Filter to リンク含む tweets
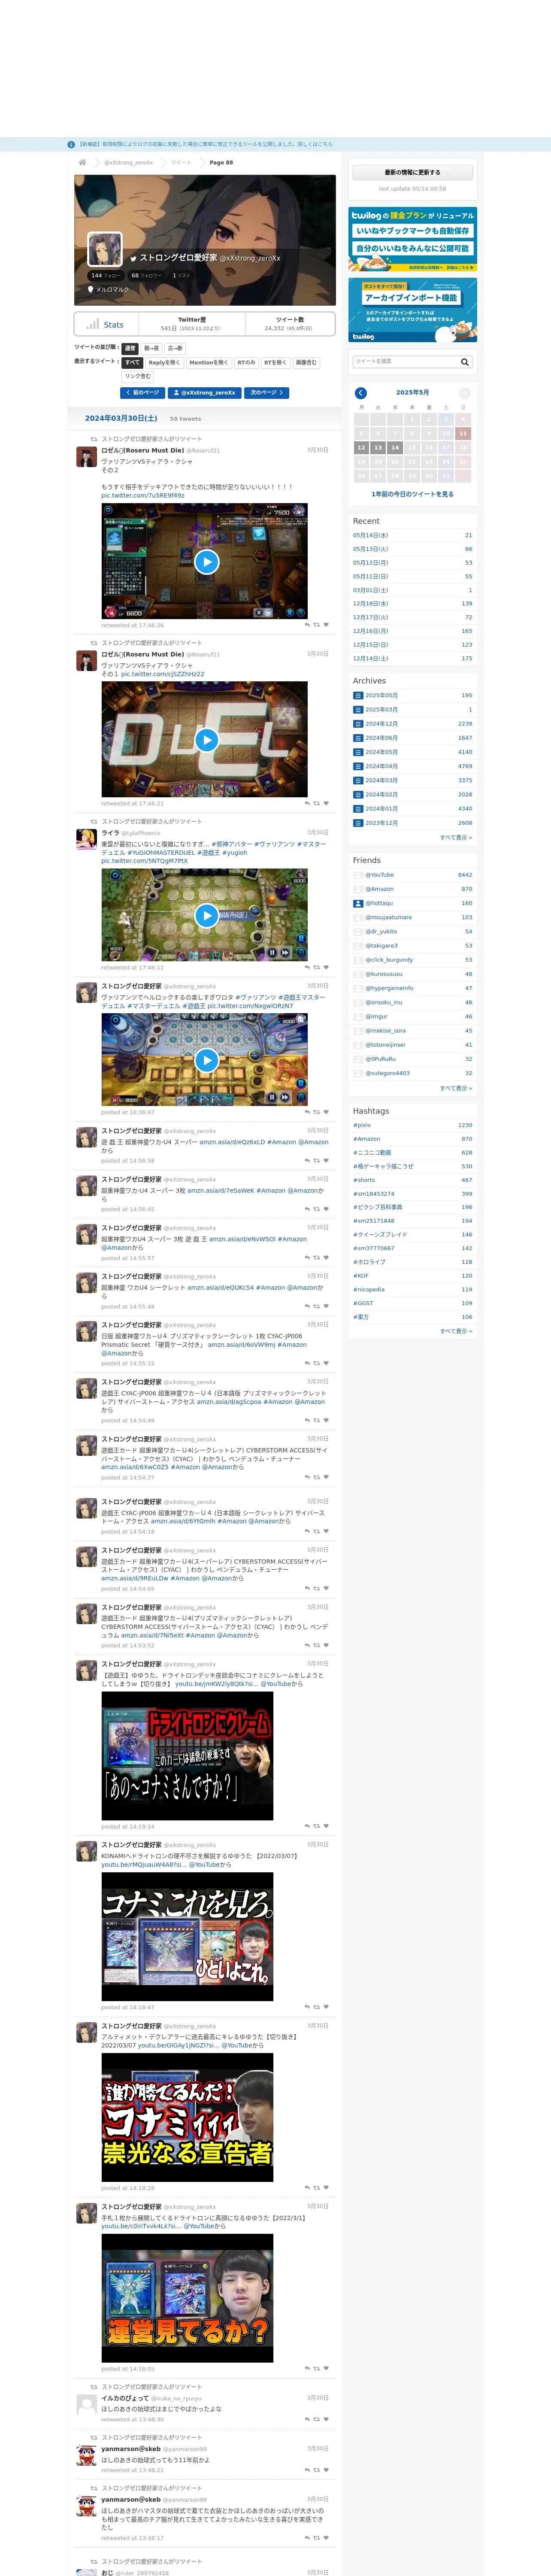551x2576 pixels. click(x=138, y=376)
